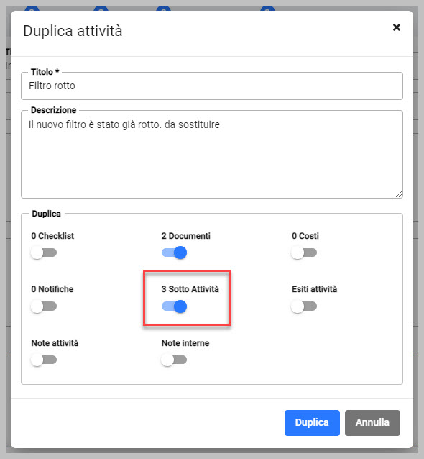This screenshot has width=424, height=459.
Task: Click inside the Descrizione text area
Action: (212, 154)
